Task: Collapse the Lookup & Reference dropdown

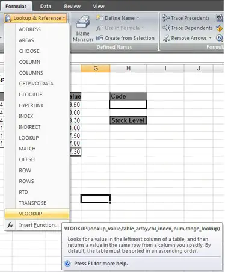Action: coord(35,18)
